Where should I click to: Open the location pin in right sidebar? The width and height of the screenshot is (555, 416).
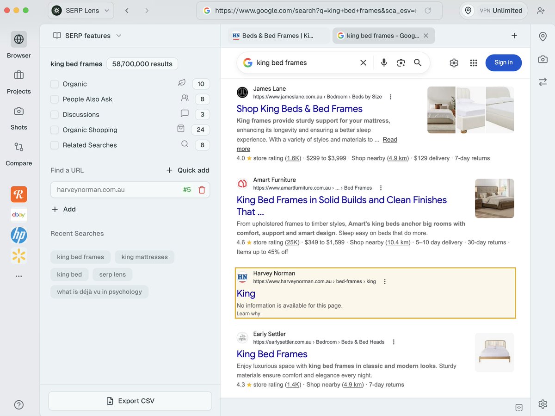pyautogui.click(x=543, y=36)
